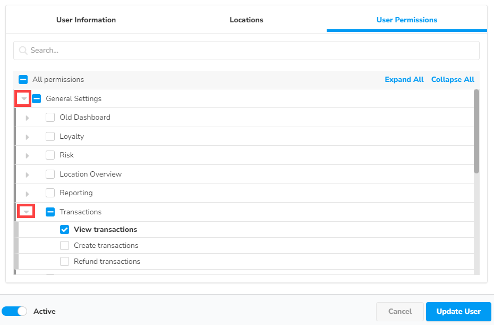The image size is (494, 325).
Task: Expand the Loyalty permission group
Action: point(27,137)
